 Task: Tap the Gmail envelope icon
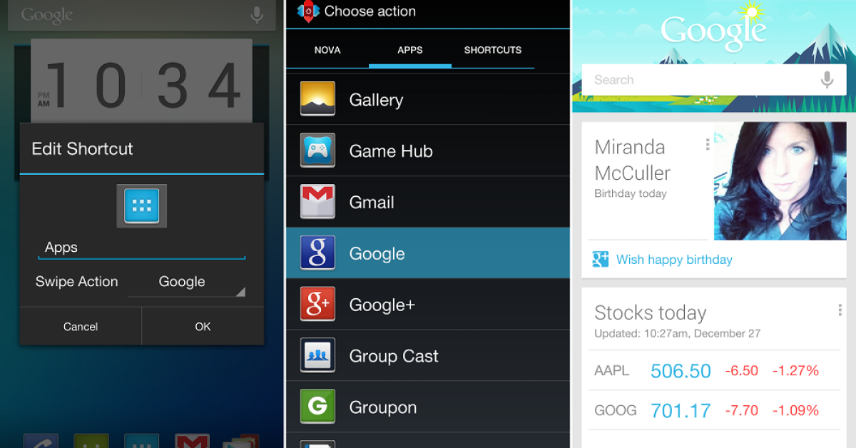coord(317,202)
